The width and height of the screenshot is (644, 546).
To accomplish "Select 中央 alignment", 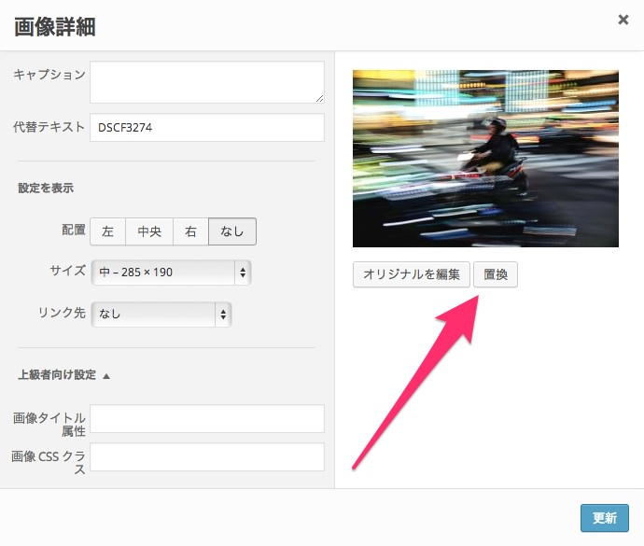I will [x=149, y=231].
